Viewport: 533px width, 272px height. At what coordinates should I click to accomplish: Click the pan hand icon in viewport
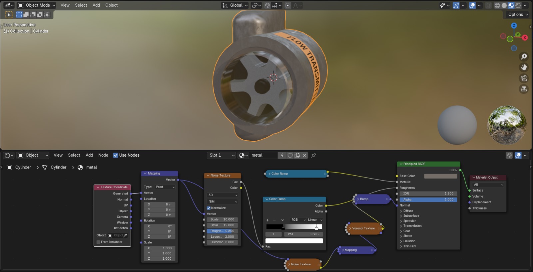pos(524,67)
